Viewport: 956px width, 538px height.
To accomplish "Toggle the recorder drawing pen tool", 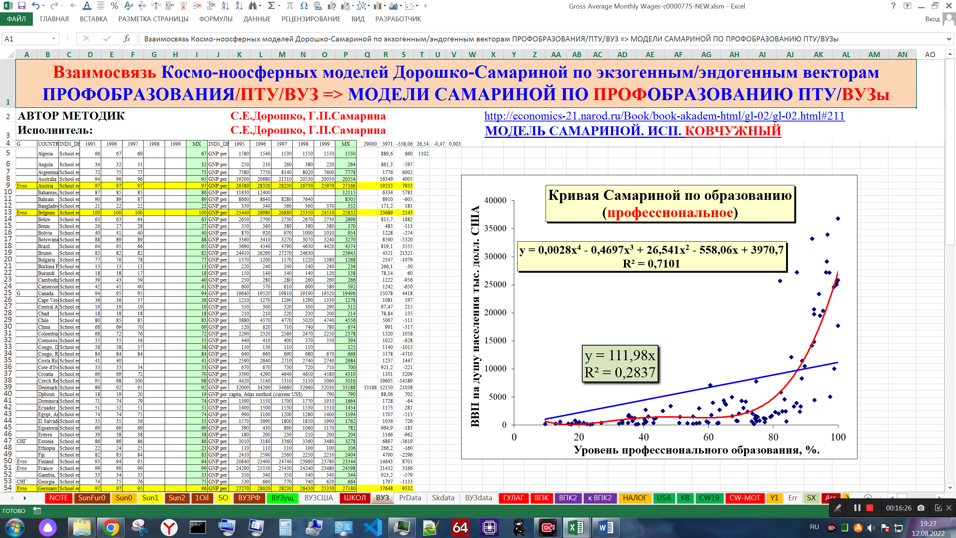I will pos(838,508).
